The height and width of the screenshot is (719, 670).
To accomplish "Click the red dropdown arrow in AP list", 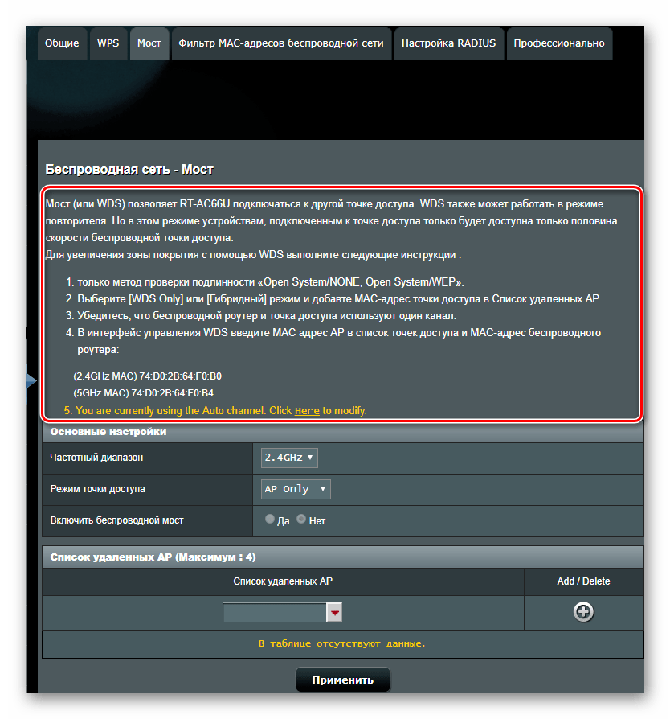I will [334, 613].
